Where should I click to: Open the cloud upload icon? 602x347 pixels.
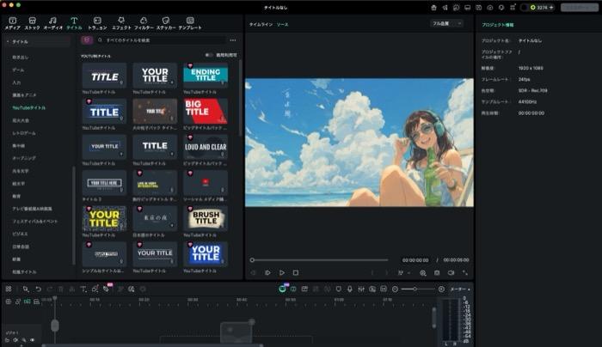(x=490, y=7)
